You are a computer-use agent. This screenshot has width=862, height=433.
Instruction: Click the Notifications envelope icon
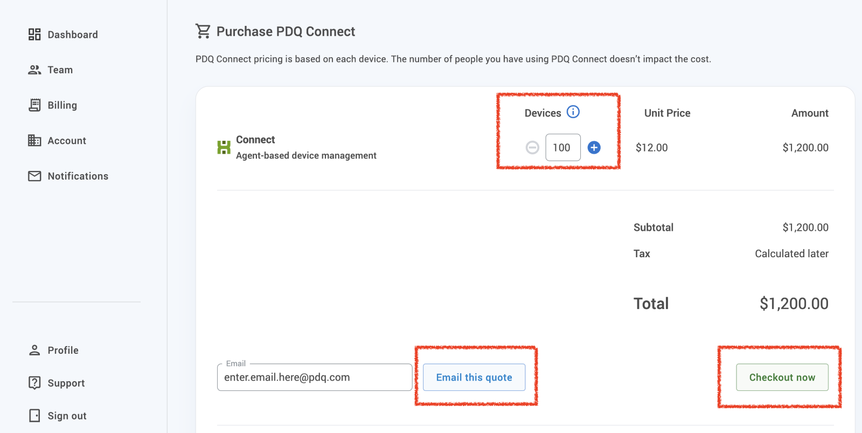point(34,176)
